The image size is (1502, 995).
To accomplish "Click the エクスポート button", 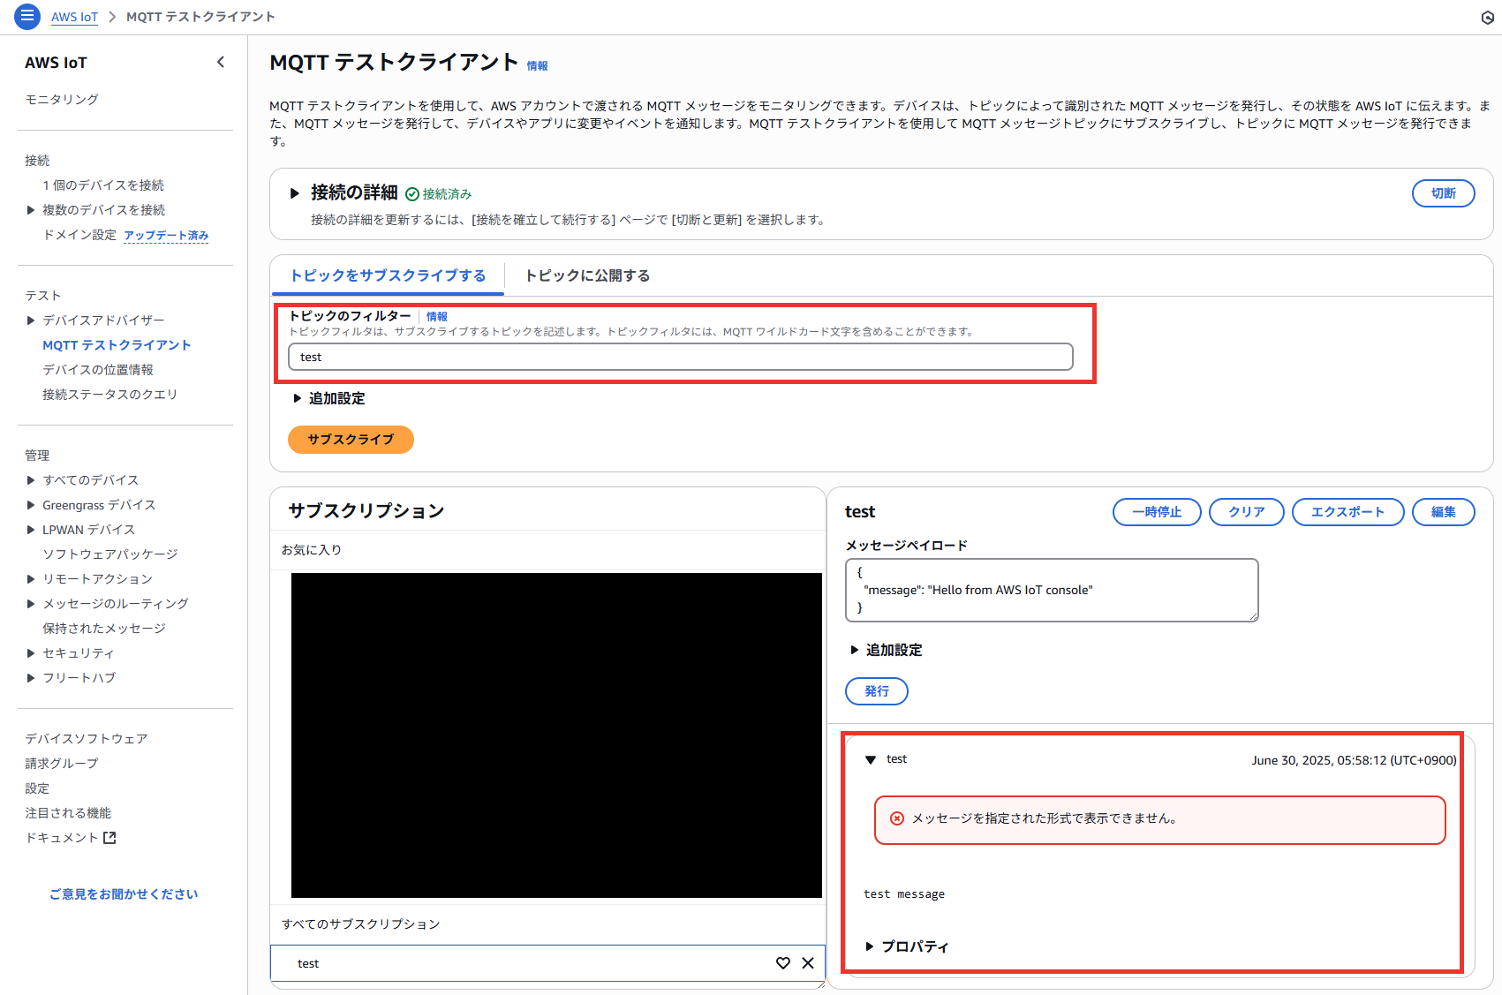I will click(1347, 512).
